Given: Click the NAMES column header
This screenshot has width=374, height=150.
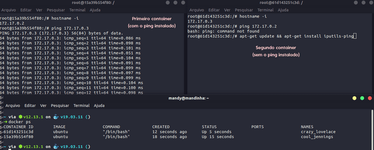Looking at the screenshot, I should [307, 127].
